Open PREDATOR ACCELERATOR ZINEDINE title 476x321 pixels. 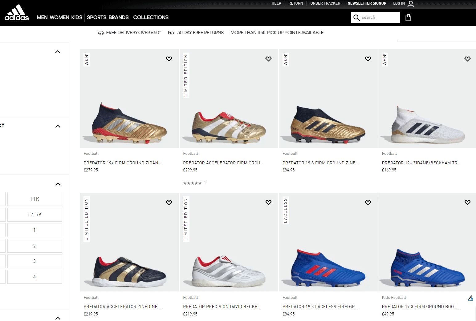click(123, 307)
